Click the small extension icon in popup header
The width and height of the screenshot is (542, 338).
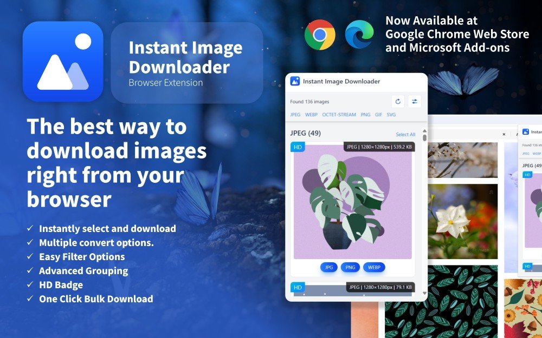tap(295, 81)
